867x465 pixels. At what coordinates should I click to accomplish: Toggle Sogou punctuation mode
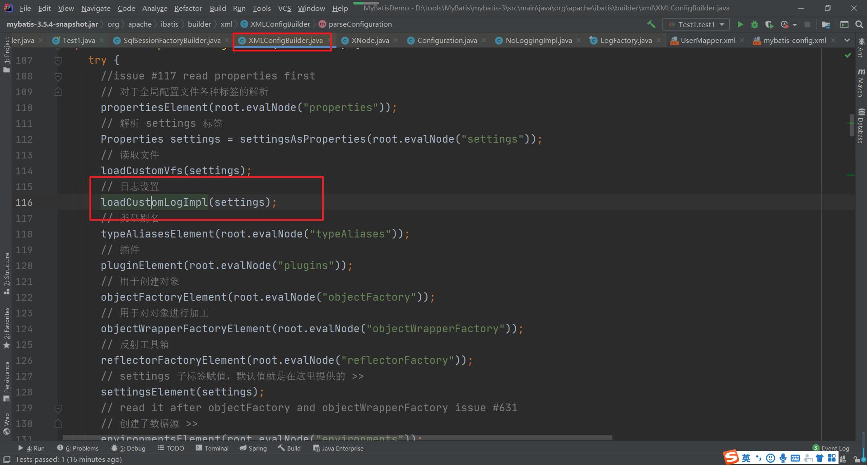pos(759,458)
